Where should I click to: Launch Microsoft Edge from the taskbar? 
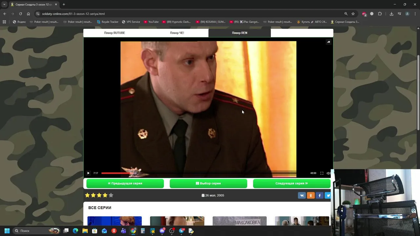75,231
